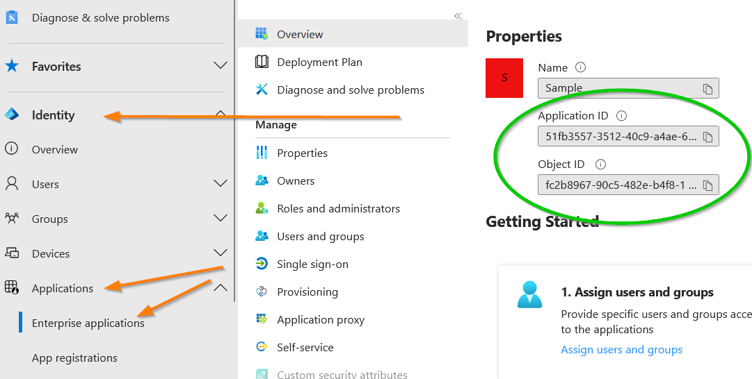752x379 pixels.
Task: Open App registrations
Action: [x=74, y=358]
